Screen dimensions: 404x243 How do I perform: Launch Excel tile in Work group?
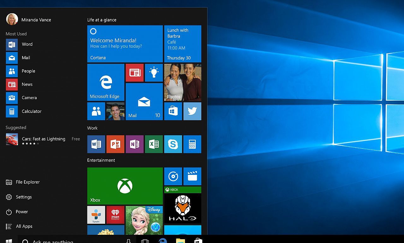(154, 144)
